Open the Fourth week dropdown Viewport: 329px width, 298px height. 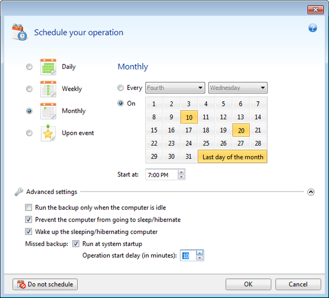pyautogui.click(x=175, y=88)
